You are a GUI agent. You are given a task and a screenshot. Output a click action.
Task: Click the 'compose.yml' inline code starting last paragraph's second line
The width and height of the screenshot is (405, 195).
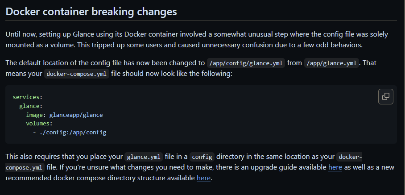[25, 168]
